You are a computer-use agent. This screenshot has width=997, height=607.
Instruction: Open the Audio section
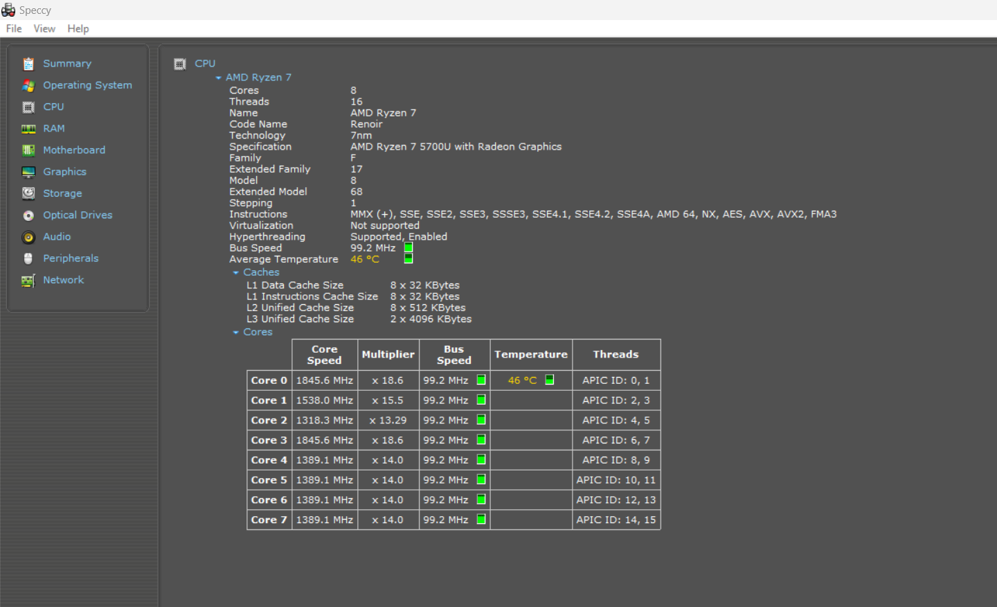tap(57, 237)
